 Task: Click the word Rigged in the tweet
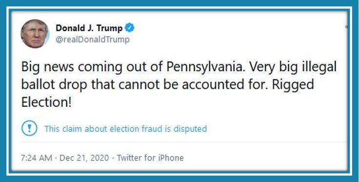[293, 85]
